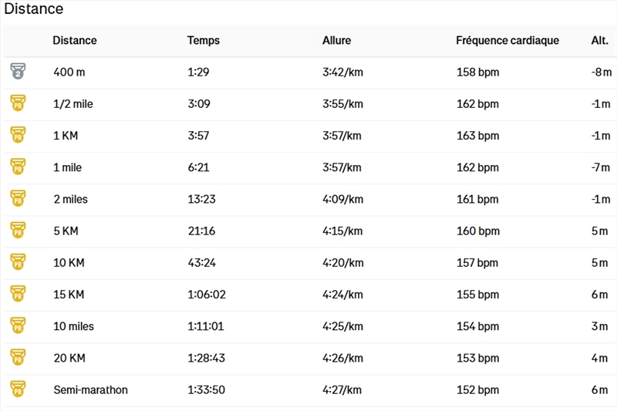Click the PR icon beside 10 miles
Image resolution: width=617 pixels, height=411 pixels.
18,325
